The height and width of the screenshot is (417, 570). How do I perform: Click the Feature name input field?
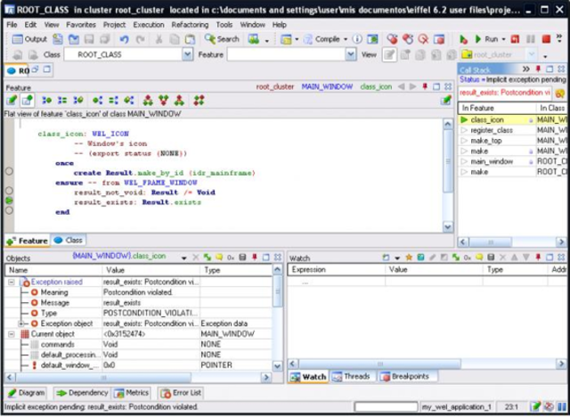click(287, 55)
